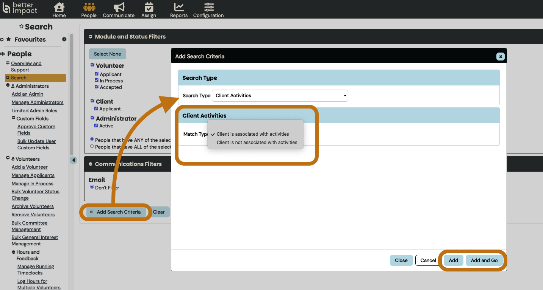This screenshot has width=543, height=290.
Task: Click the Add and Go button
Action: click(484, 260)
